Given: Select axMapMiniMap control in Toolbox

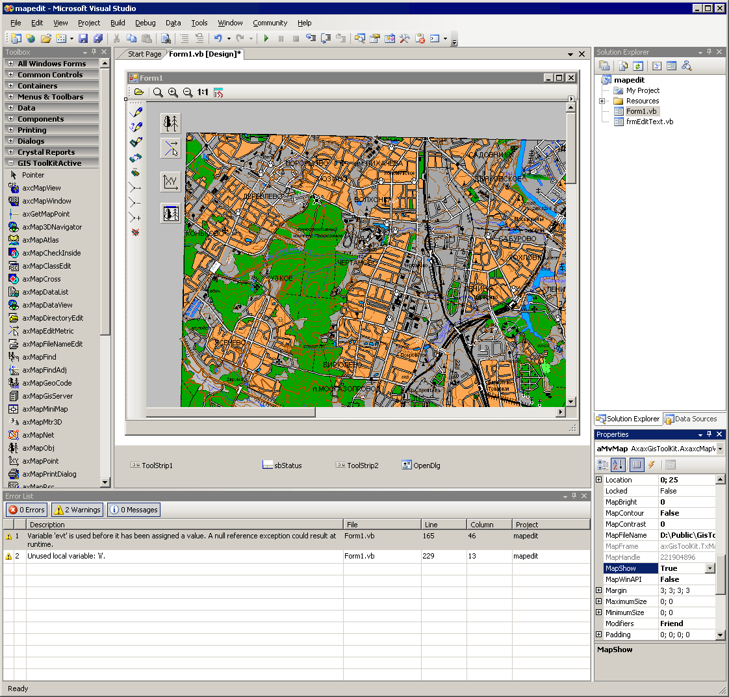Looking at the screenshot, I should [x=45, y=409].
